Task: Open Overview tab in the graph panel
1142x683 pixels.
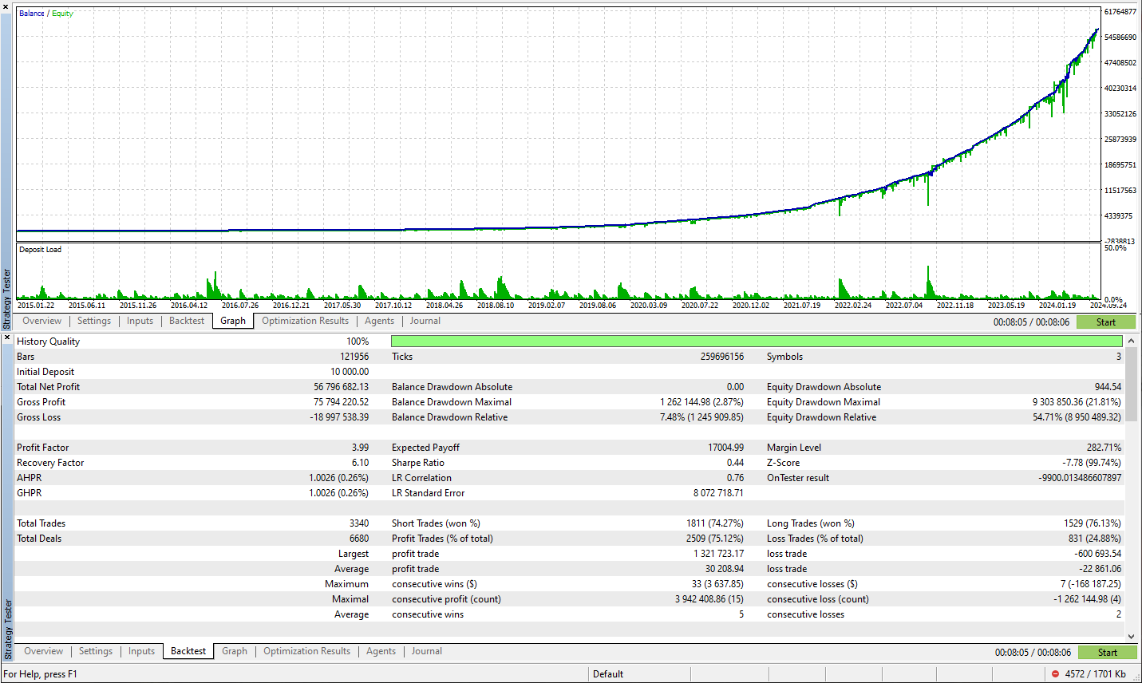Action: [41, 321]
